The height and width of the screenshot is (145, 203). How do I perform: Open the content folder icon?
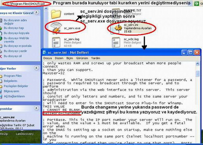click(x=56, y=14)
